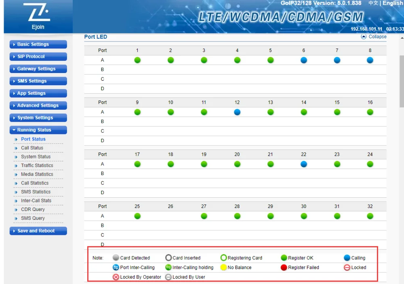Click the vertical page scrollbar

click(402, 81)
